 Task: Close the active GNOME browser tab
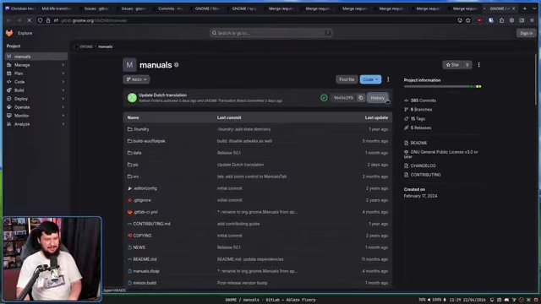(514, 8)
